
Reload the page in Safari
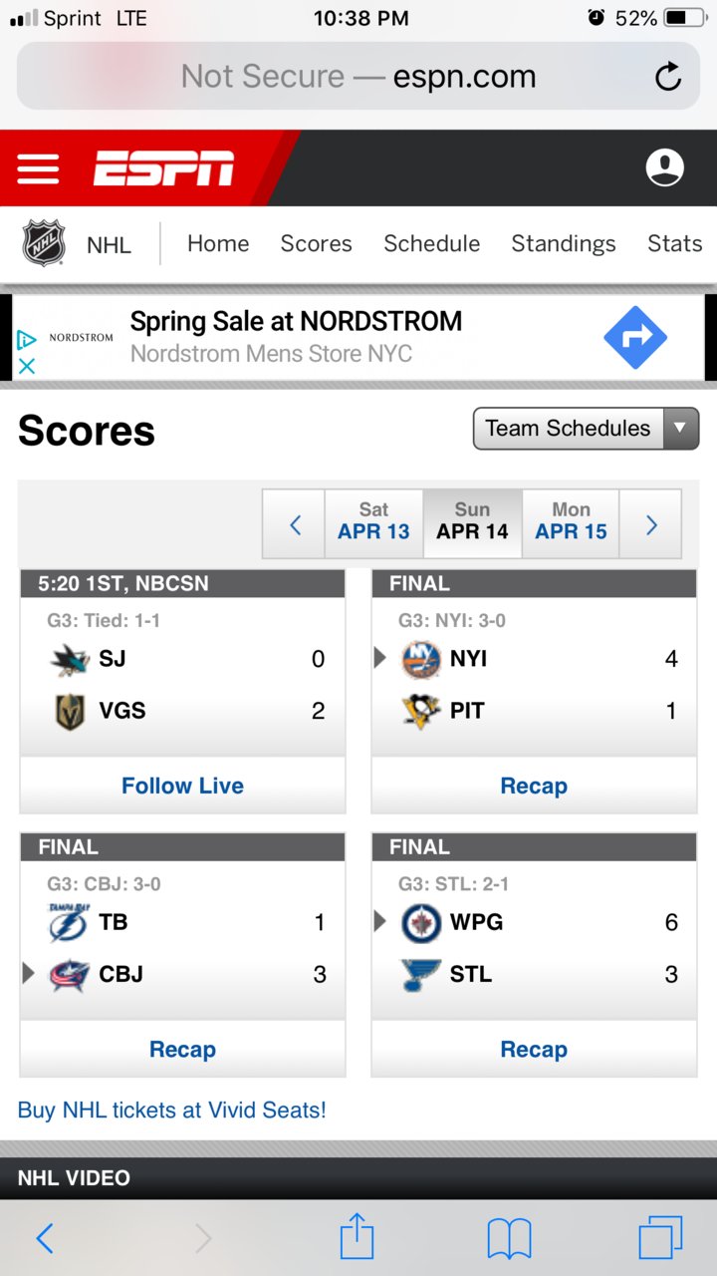(x=667, y=77)
